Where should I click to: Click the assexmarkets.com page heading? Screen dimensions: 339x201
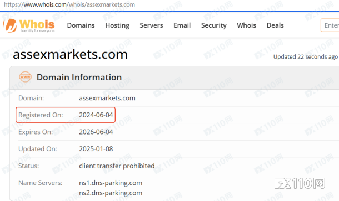[70, 54]
